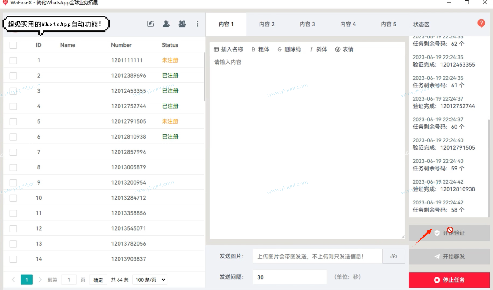
Task: Click the Name column header
Action: tap(68, 45)
